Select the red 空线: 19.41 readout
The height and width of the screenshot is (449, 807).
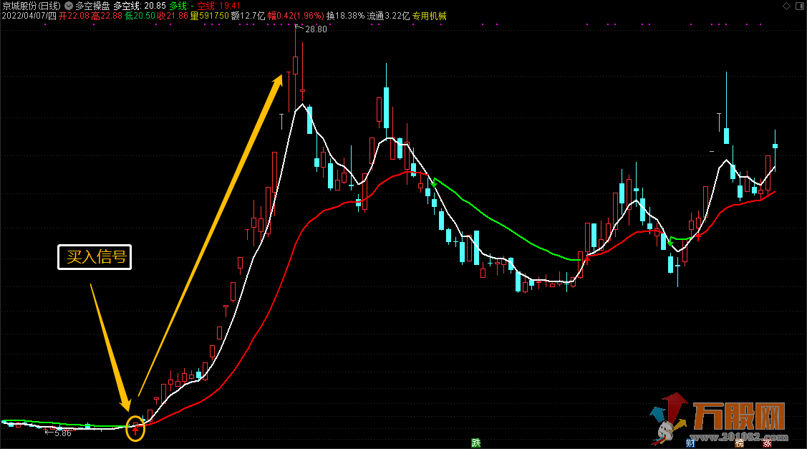[x=218, y=6]
